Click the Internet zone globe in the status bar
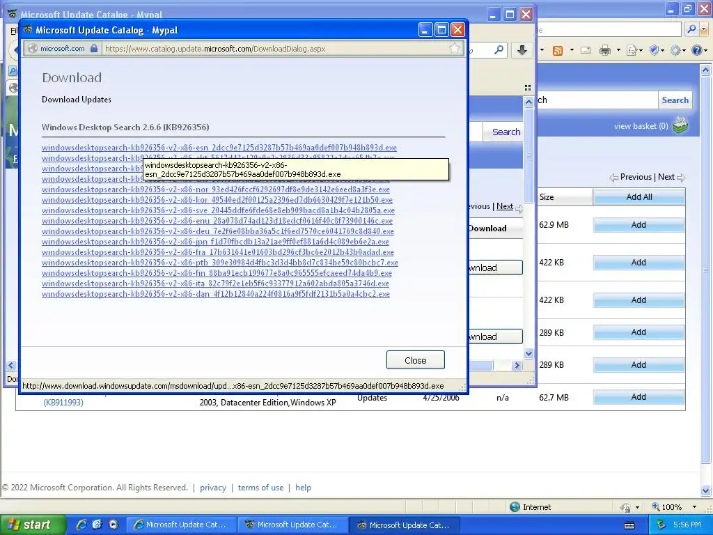Image resolution: width=713 pixels, height=535 pixels. tap(515, 507)
